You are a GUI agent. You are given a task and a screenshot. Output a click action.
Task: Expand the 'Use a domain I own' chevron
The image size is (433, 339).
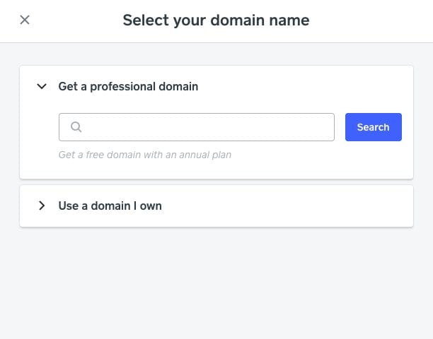[42, 206]
